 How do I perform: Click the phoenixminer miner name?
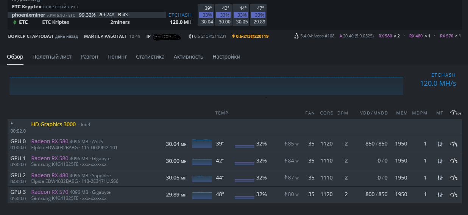coord(28,15)
